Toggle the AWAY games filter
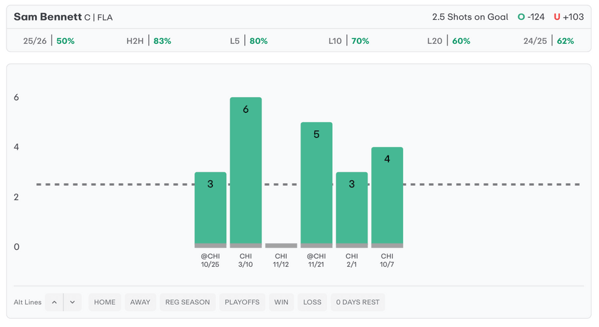This screenshot has height=327, width=599. coord(140,302)
